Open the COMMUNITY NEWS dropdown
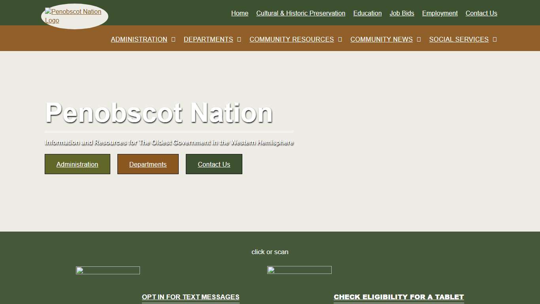Viewport: 540px width, 304px height. coord(381,39)
